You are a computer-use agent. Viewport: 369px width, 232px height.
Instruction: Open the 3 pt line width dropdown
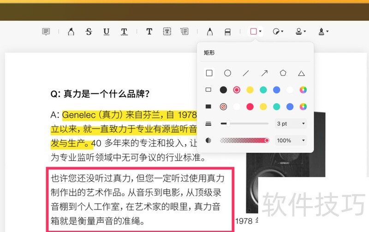pos(291,123)
